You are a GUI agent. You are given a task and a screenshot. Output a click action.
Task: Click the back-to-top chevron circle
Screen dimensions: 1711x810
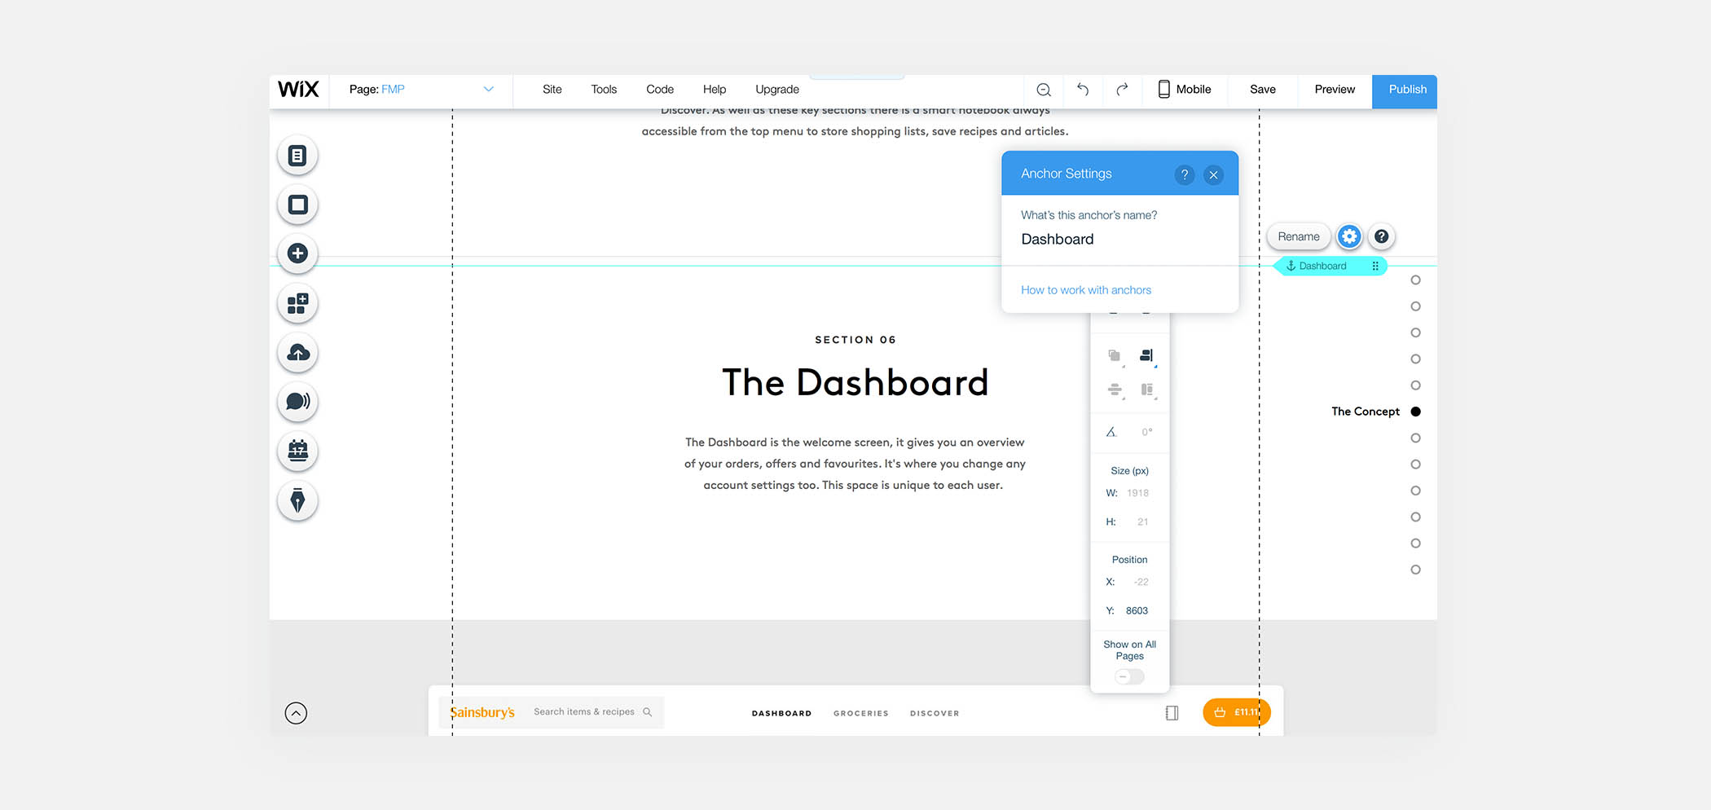point(296,713)
